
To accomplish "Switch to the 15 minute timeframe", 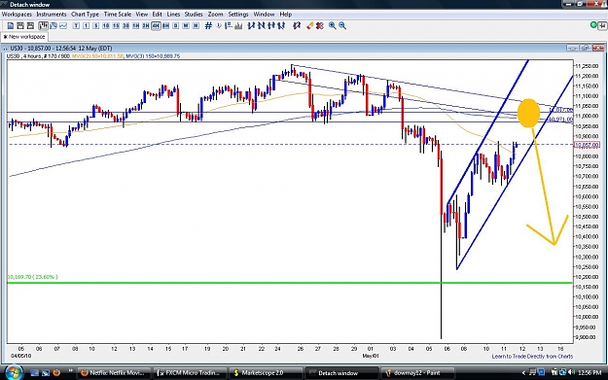I will point(116,26).
